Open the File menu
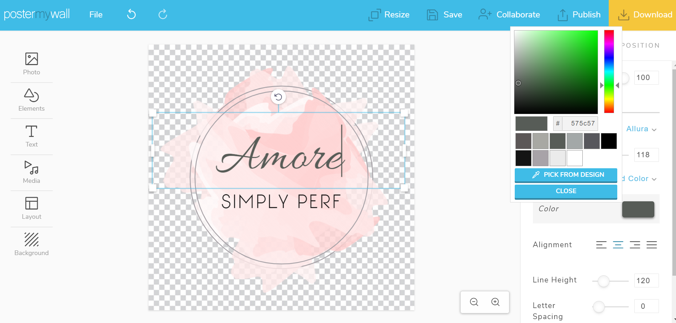Image resolution: width=676 pixels, height=323 pixels. point(96,15)
